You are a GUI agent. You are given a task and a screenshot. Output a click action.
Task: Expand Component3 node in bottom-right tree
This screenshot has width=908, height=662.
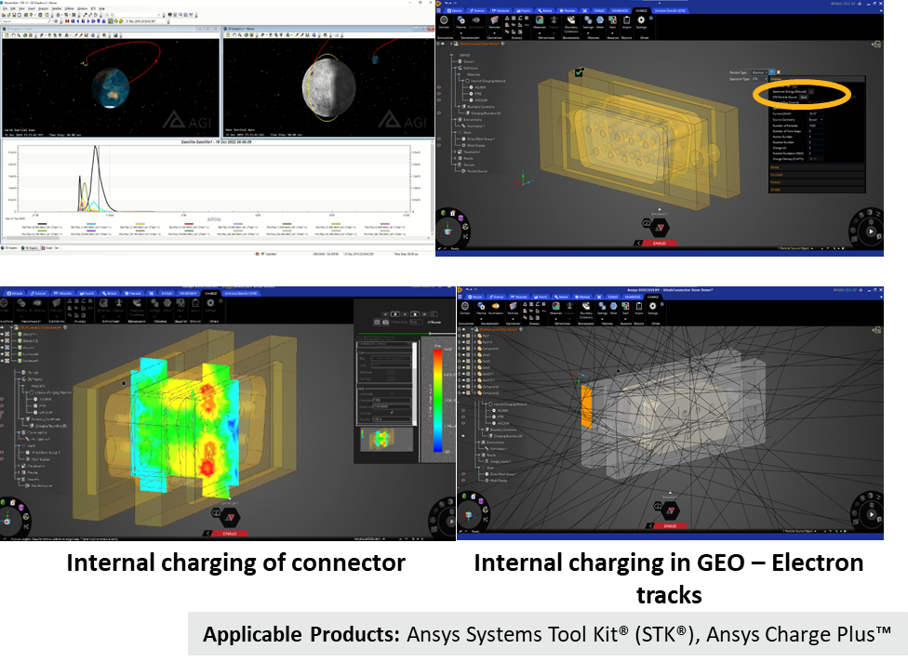474,393
